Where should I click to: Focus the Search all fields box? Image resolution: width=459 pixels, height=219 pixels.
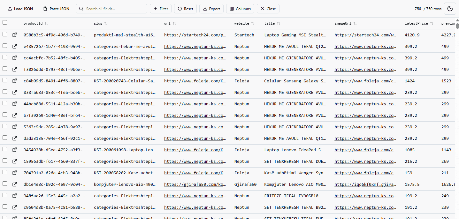click(x=111, y=9)
